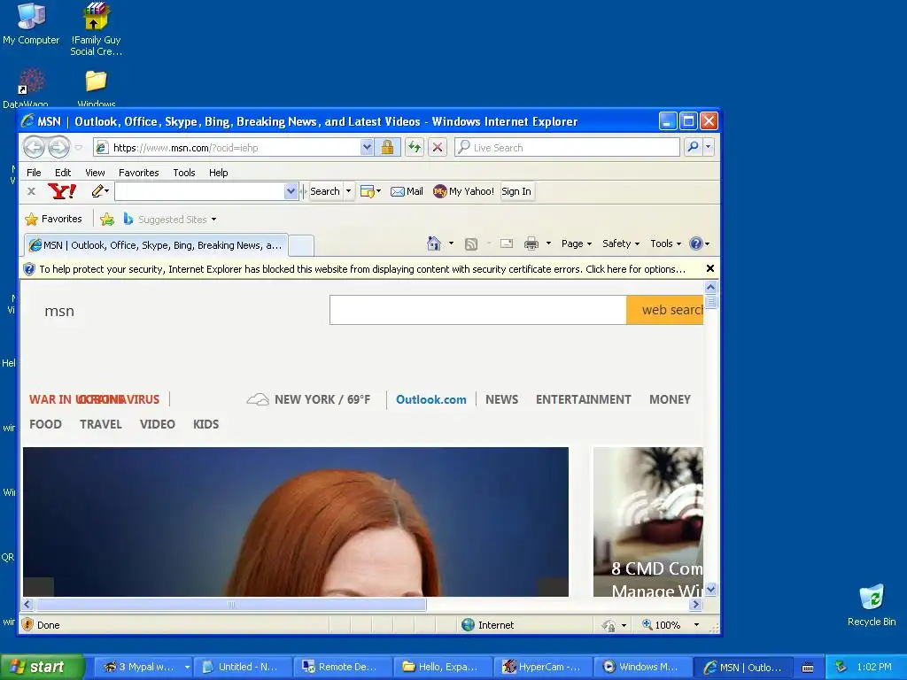Select the MSN browser tab

155,245
